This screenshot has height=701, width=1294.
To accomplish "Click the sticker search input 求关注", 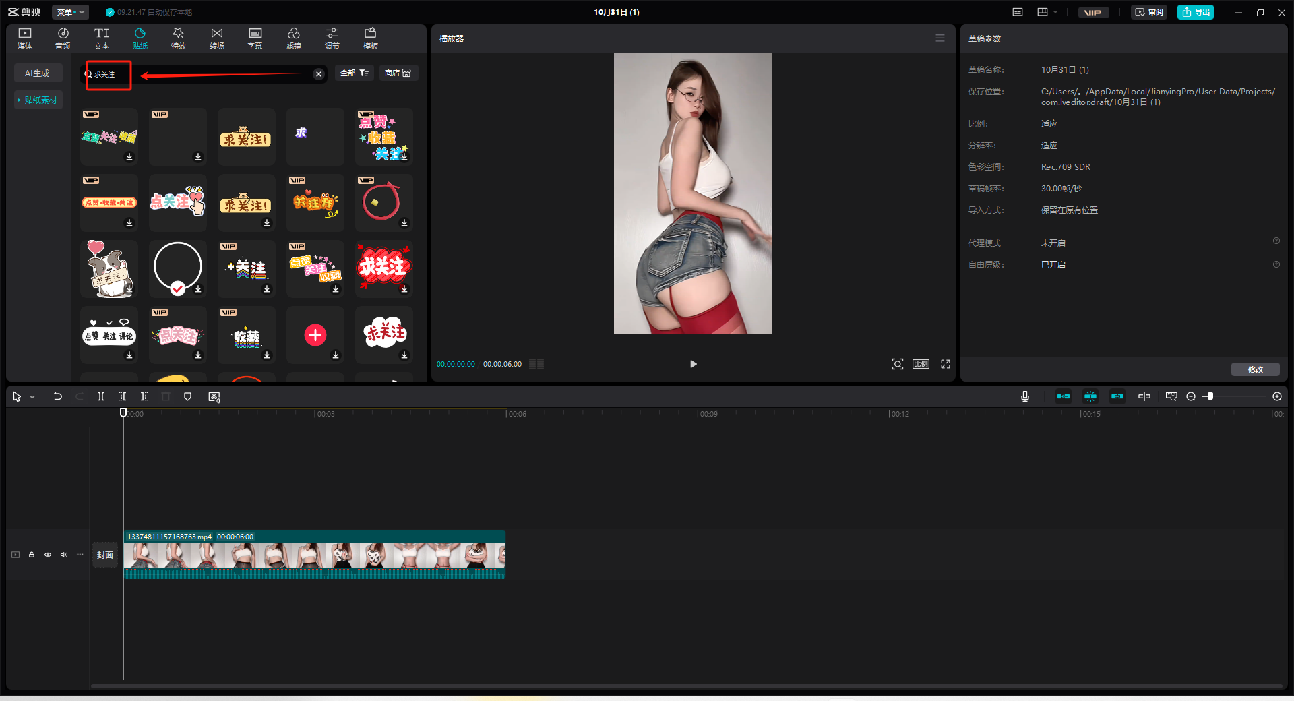I will [x=202, y=74].
